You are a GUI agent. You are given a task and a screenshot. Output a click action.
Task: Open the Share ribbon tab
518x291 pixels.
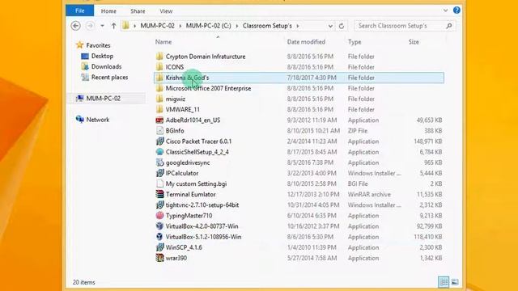pos(138,11)
